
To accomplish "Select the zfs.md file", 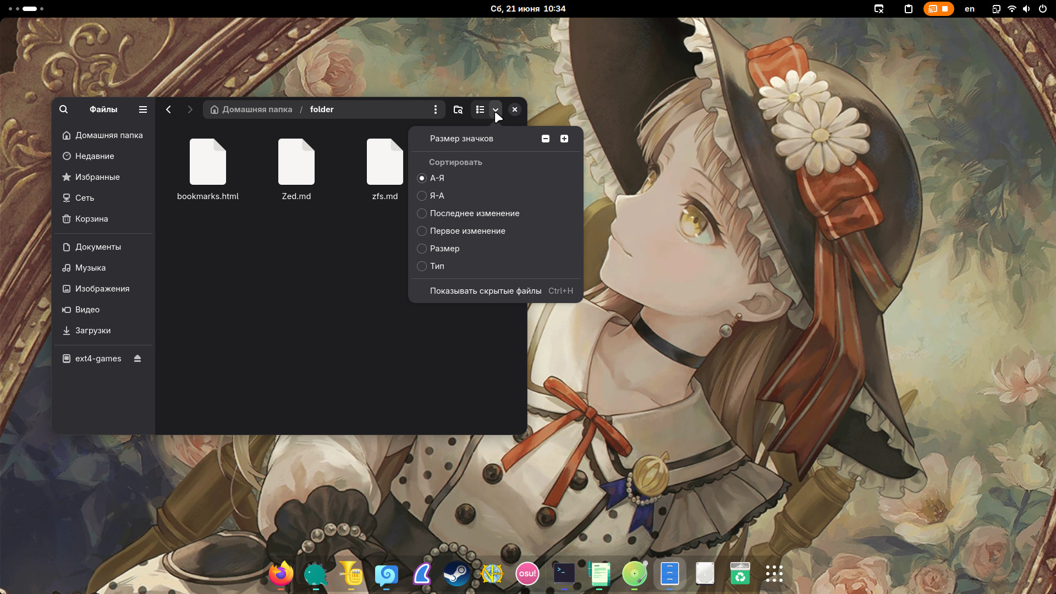I will tap(385, 169).
